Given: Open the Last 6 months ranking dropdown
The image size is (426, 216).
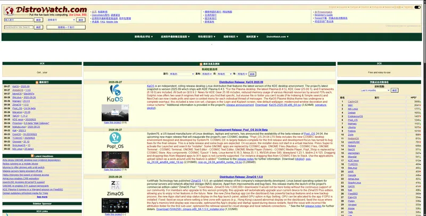Looking at the screenshot, I should (x=375, y=90).
